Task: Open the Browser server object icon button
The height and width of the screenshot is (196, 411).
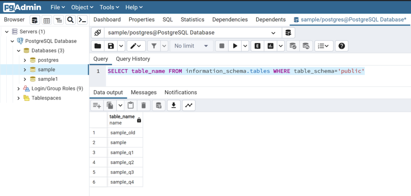Action: coord(35,20)
